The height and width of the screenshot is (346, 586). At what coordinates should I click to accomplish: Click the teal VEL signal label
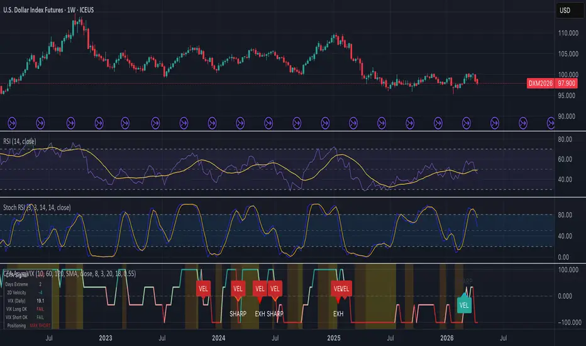click(464, 304)
